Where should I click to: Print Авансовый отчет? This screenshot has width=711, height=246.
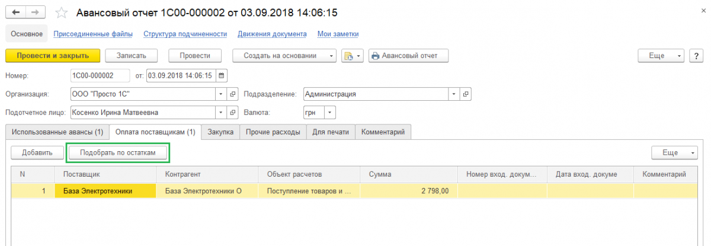tap(409, 56)
